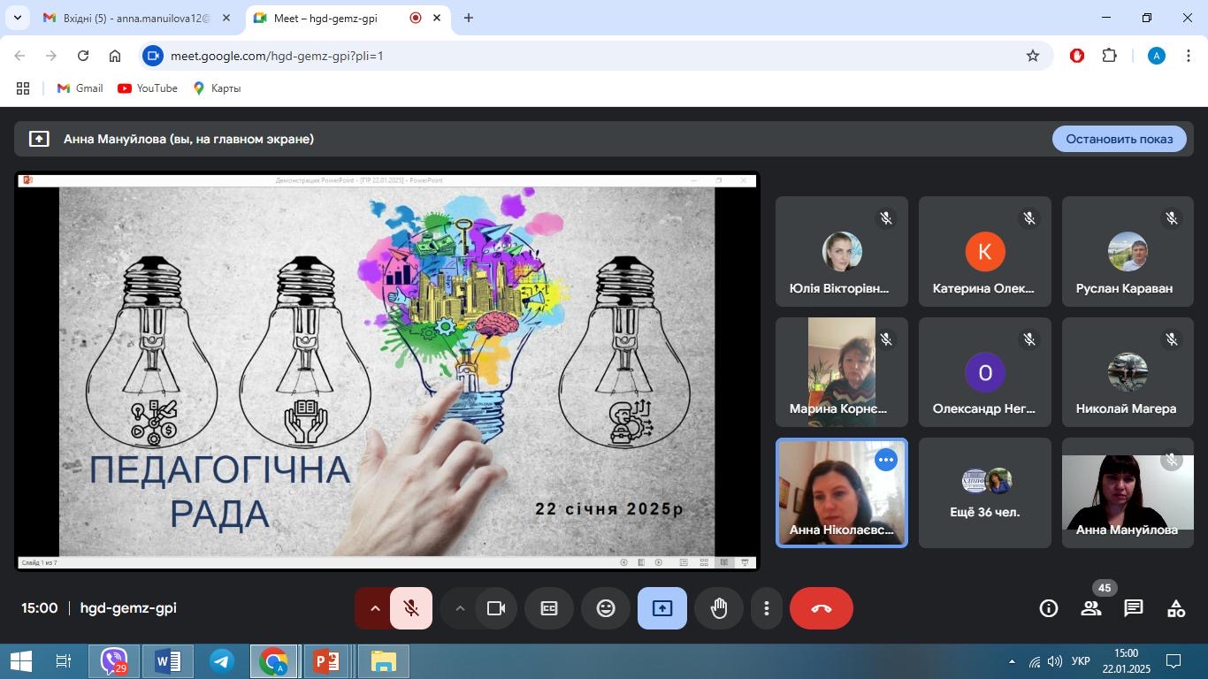Click the previous slide arrow in slideshow
The image size is (1208, 679).
tap(624, 562)
